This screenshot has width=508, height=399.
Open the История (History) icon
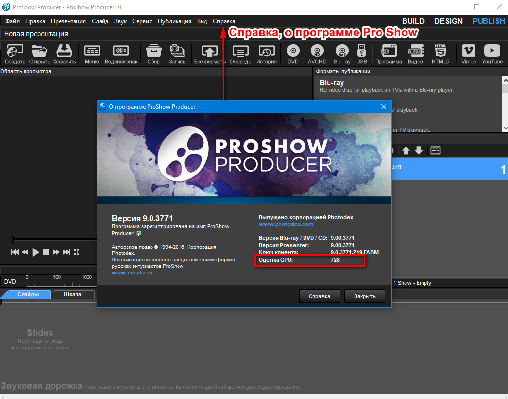click(x=266, y=54)
